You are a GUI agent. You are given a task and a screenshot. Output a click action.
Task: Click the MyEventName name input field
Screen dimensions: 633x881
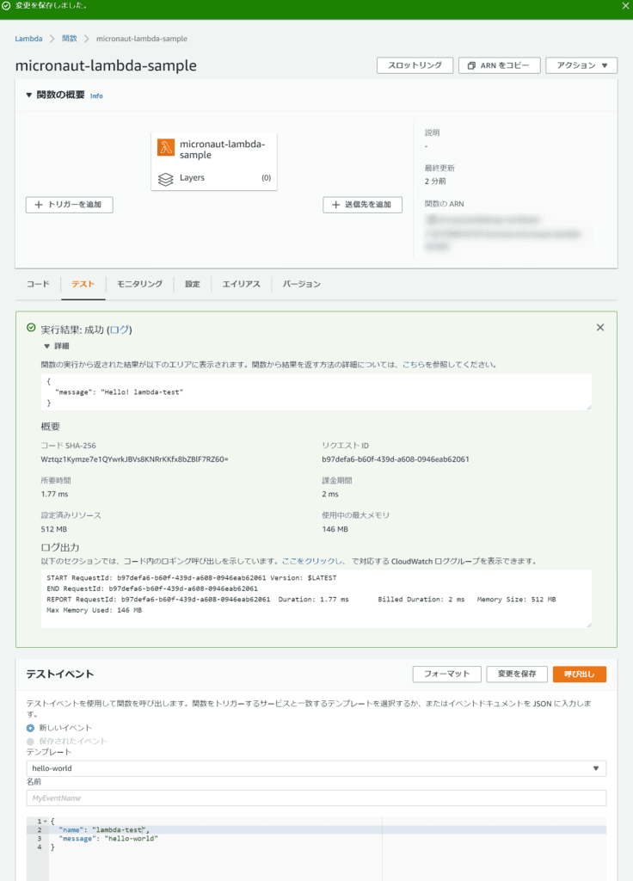click(x=316, y=798)
